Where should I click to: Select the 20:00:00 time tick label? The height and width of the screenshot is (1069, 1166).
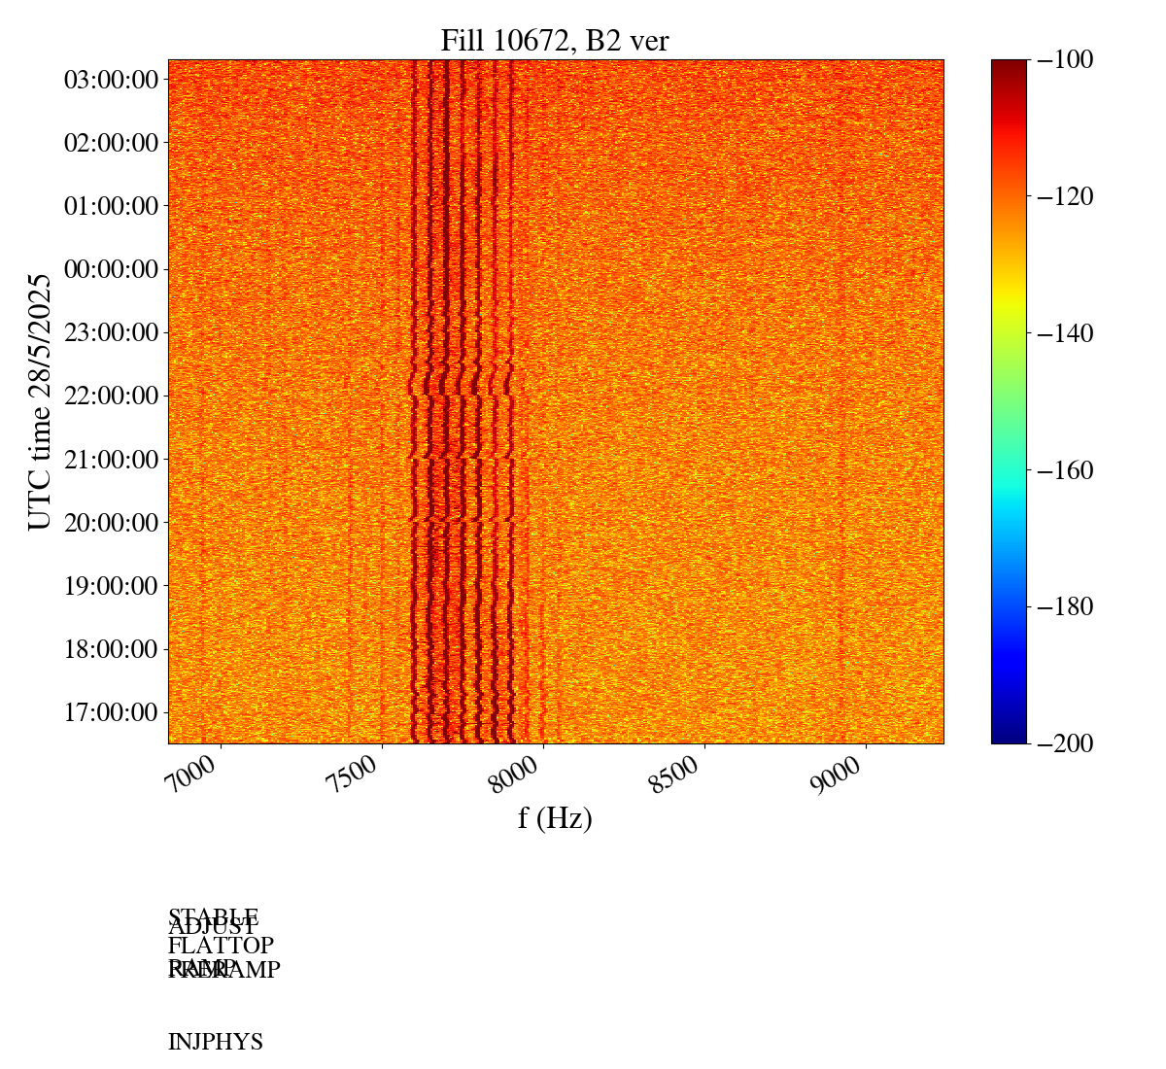click(x=111, y=522)
